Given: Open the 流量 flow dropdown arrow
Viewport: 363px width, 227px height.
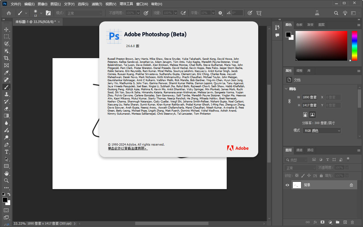Looking at the screenshot, I should click(175, 13).
